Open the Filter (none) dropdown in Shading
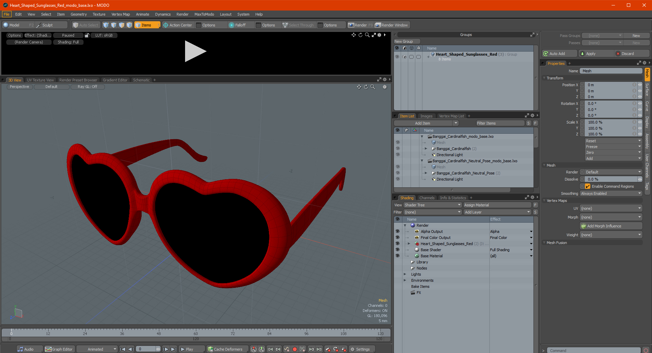The height and width of the screenshot is (353, 652). pyautogui.click(x=432, y=212)
